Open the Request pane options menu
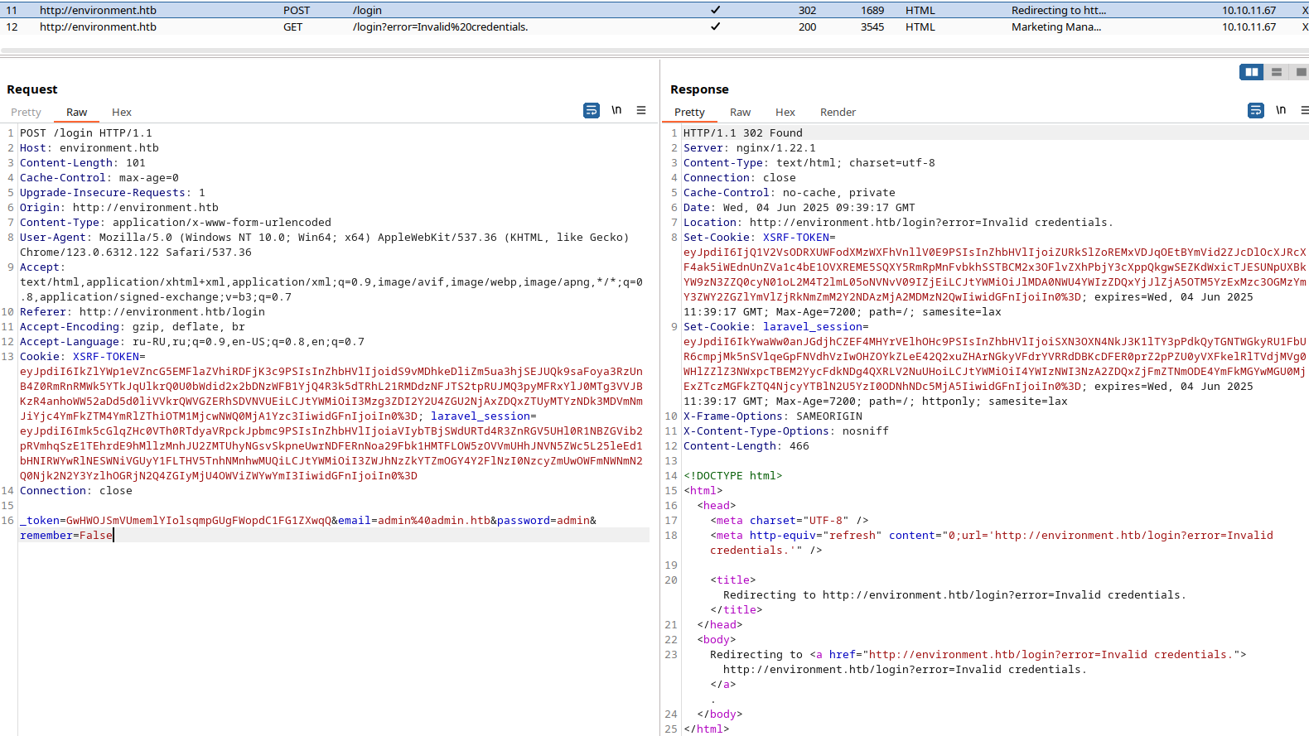This screenshot has height=736, width=1309. (x=641, y=110)
